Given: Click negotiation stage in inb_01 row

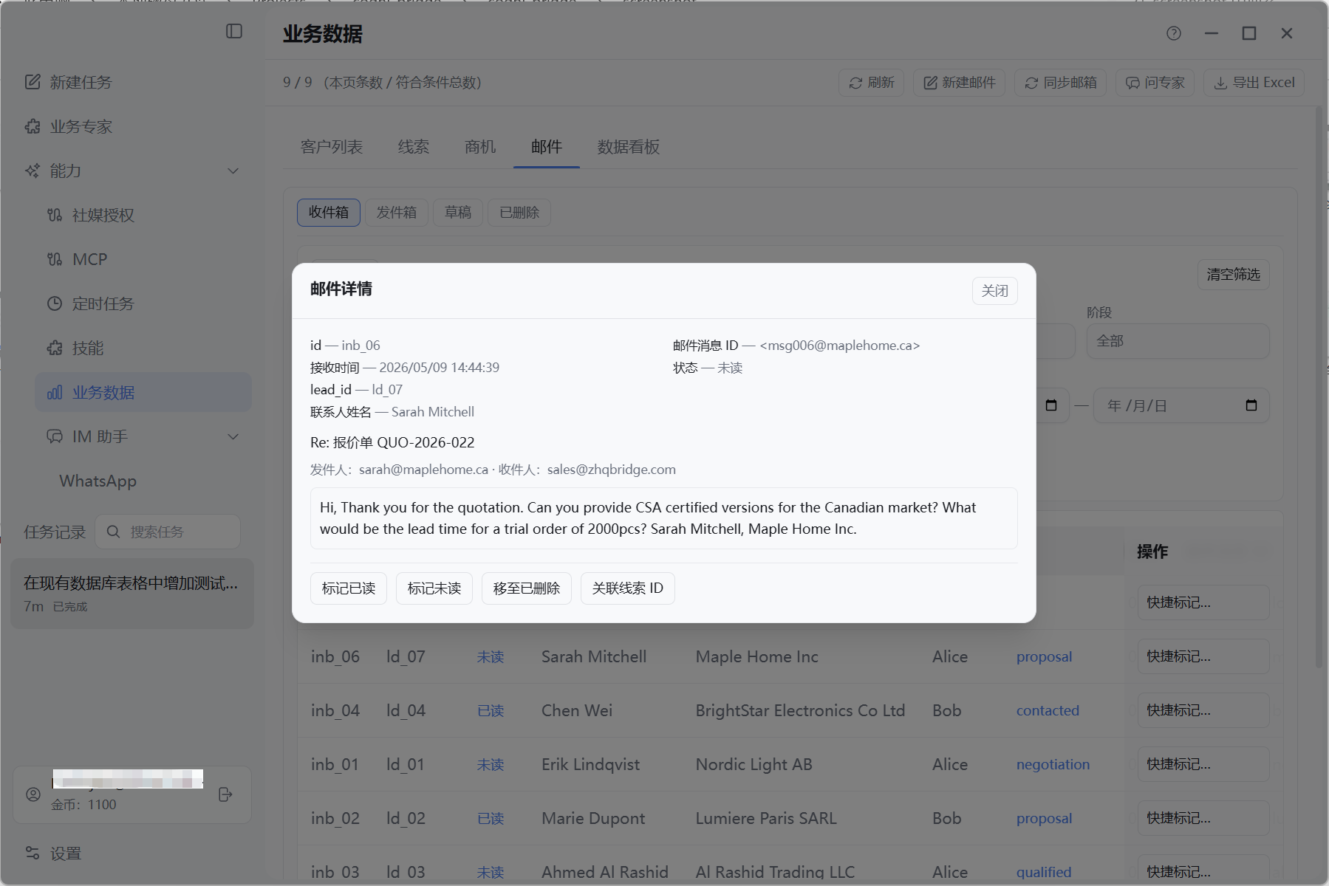Looking at the screenshot, I should coord(1053,764).
